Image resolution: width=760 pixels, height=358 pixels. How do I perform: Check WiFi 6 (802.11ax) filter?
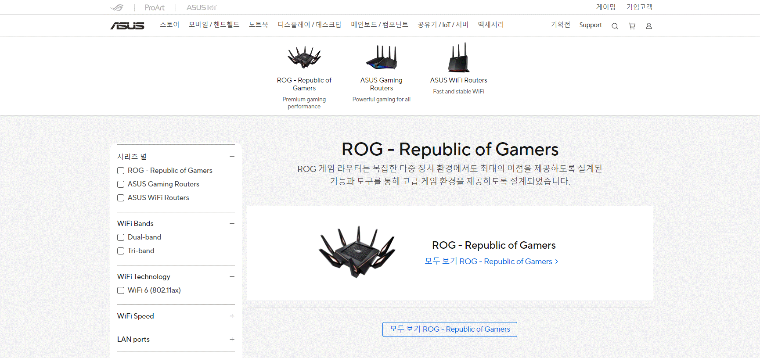click(121, 290)
